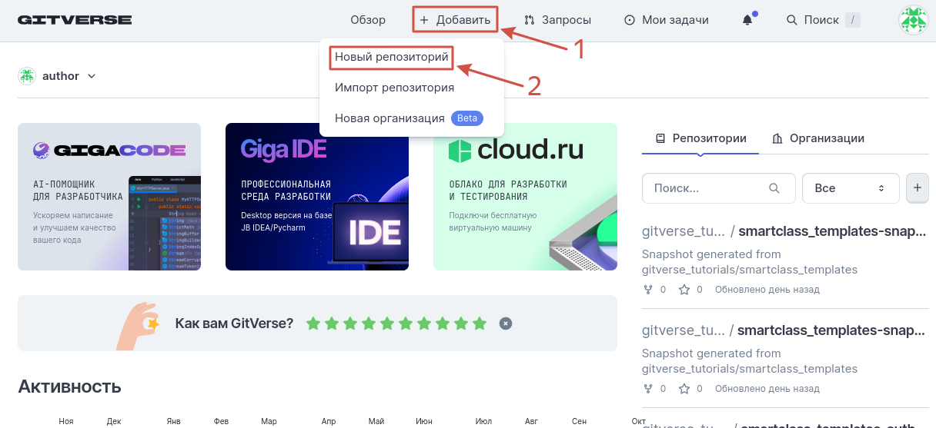The height and width of the screenshot is (428, 936).
Task: Open the notifications bell
Action: [747, 20]
